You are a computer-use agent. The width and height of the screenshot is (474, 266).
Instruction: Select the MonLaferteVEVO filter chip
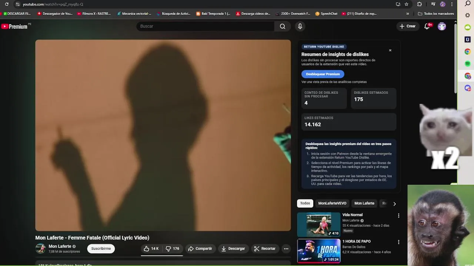332,203
